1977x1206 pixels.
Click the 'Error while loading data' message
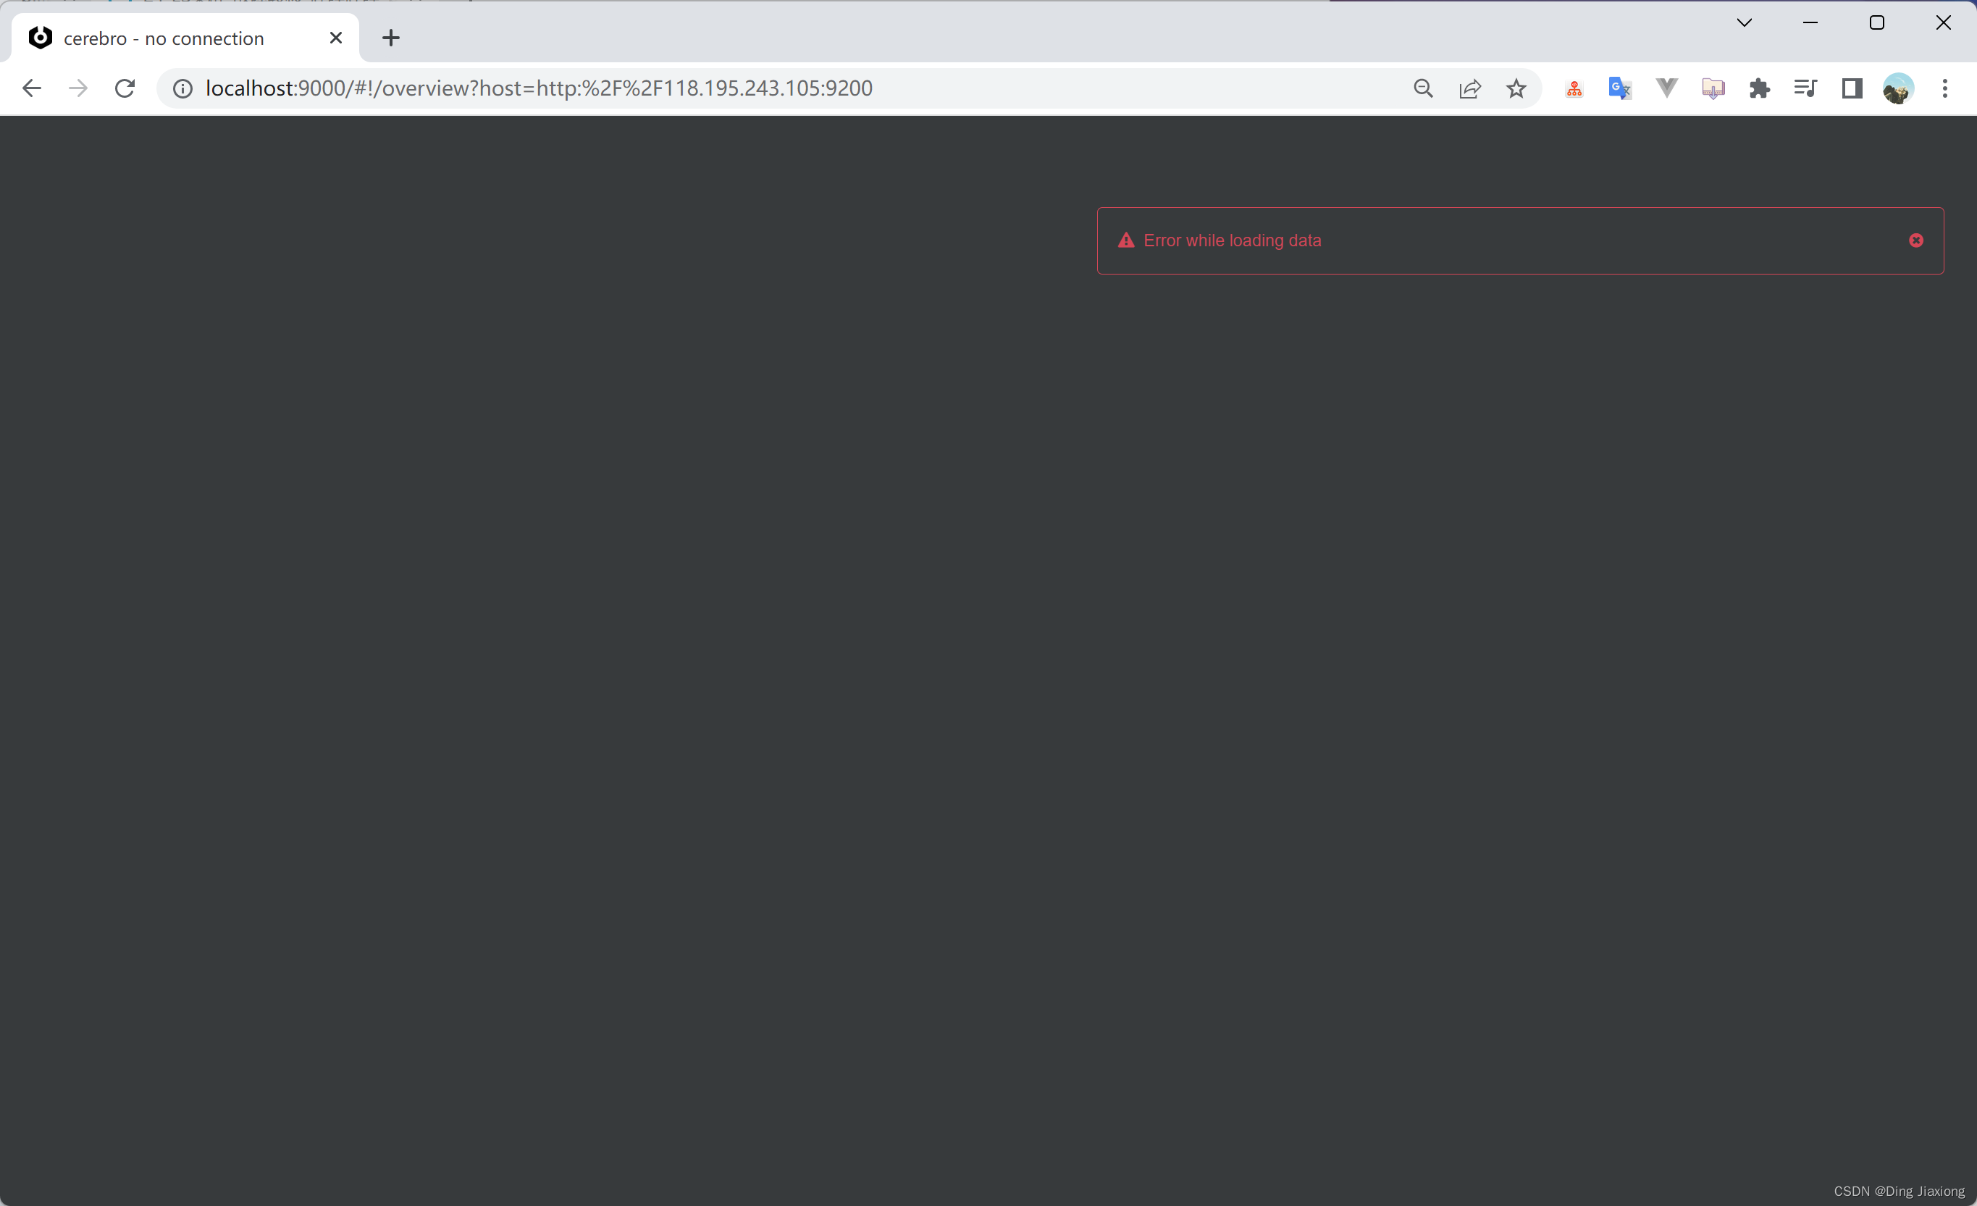click(1232, 240)
